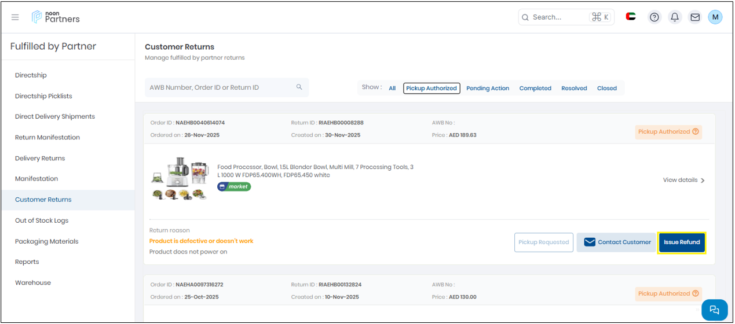Viewport: 735px width, 324px height.
Task: Open the notifications bell
Action: pyautogui.click(x=675, y=17)
